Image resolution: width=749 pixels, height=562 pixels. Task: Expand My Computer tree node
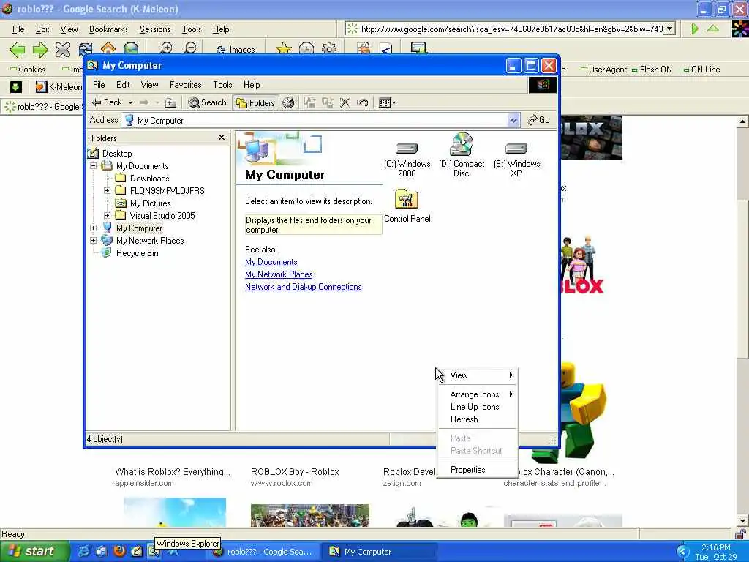coord(94,228)
